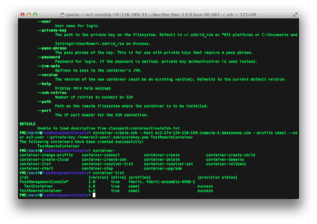Viewport: 317px width, 224px height.
Task: Click the '--private-key' option text
Action: (52, 30)
